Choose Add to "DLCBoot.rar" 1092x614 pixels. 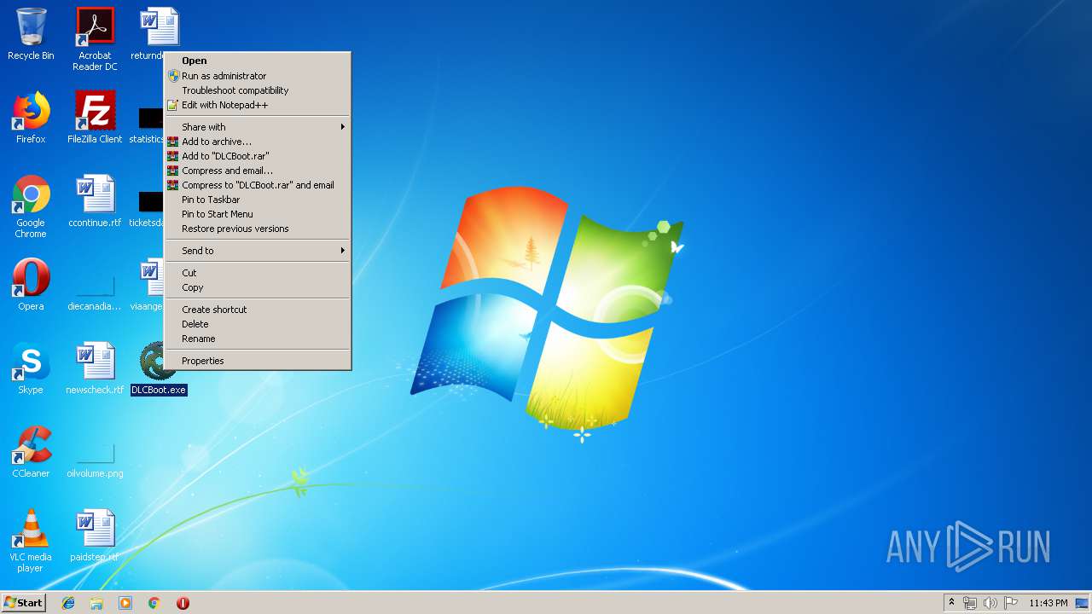point(258,156)
